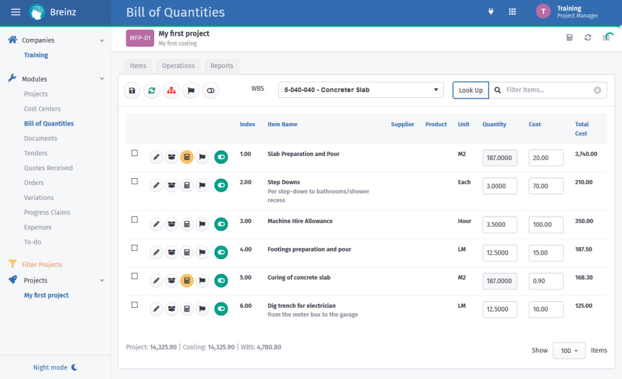Open the WBS dropdown showing Concreter Slab
Viewport: 622px width, 379px height.
360,90
